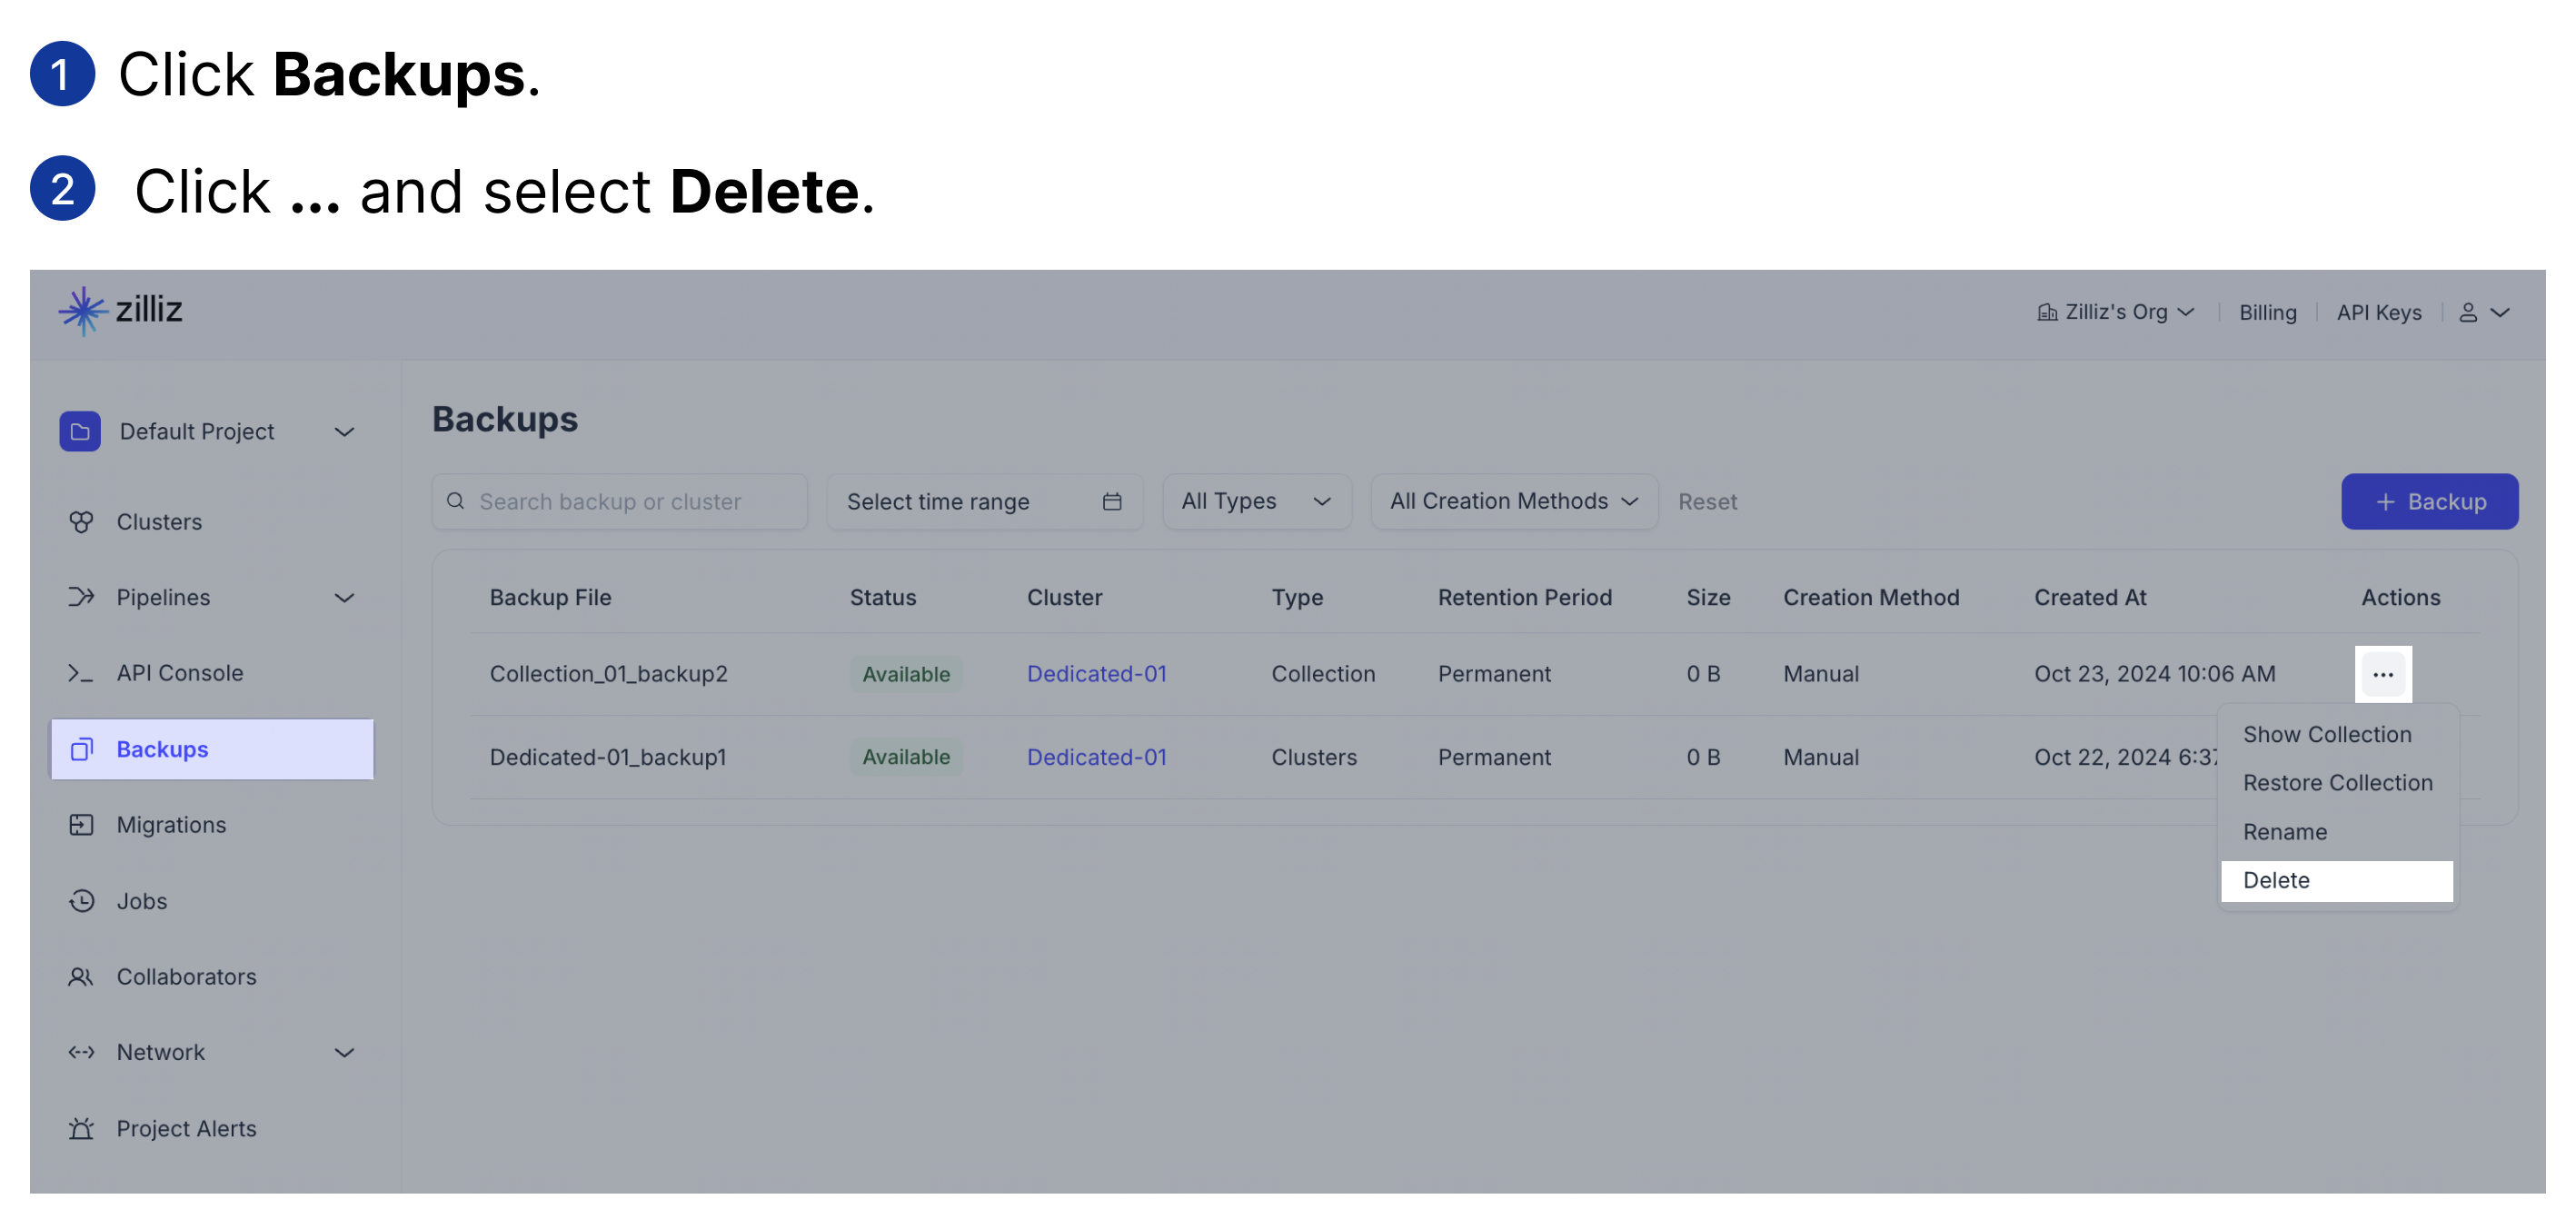
Task: Expand the Pipelines submenu chevron
Action: 344,599
